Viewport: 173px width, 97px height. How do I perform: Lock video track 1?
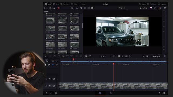click(x=46, y=86)
